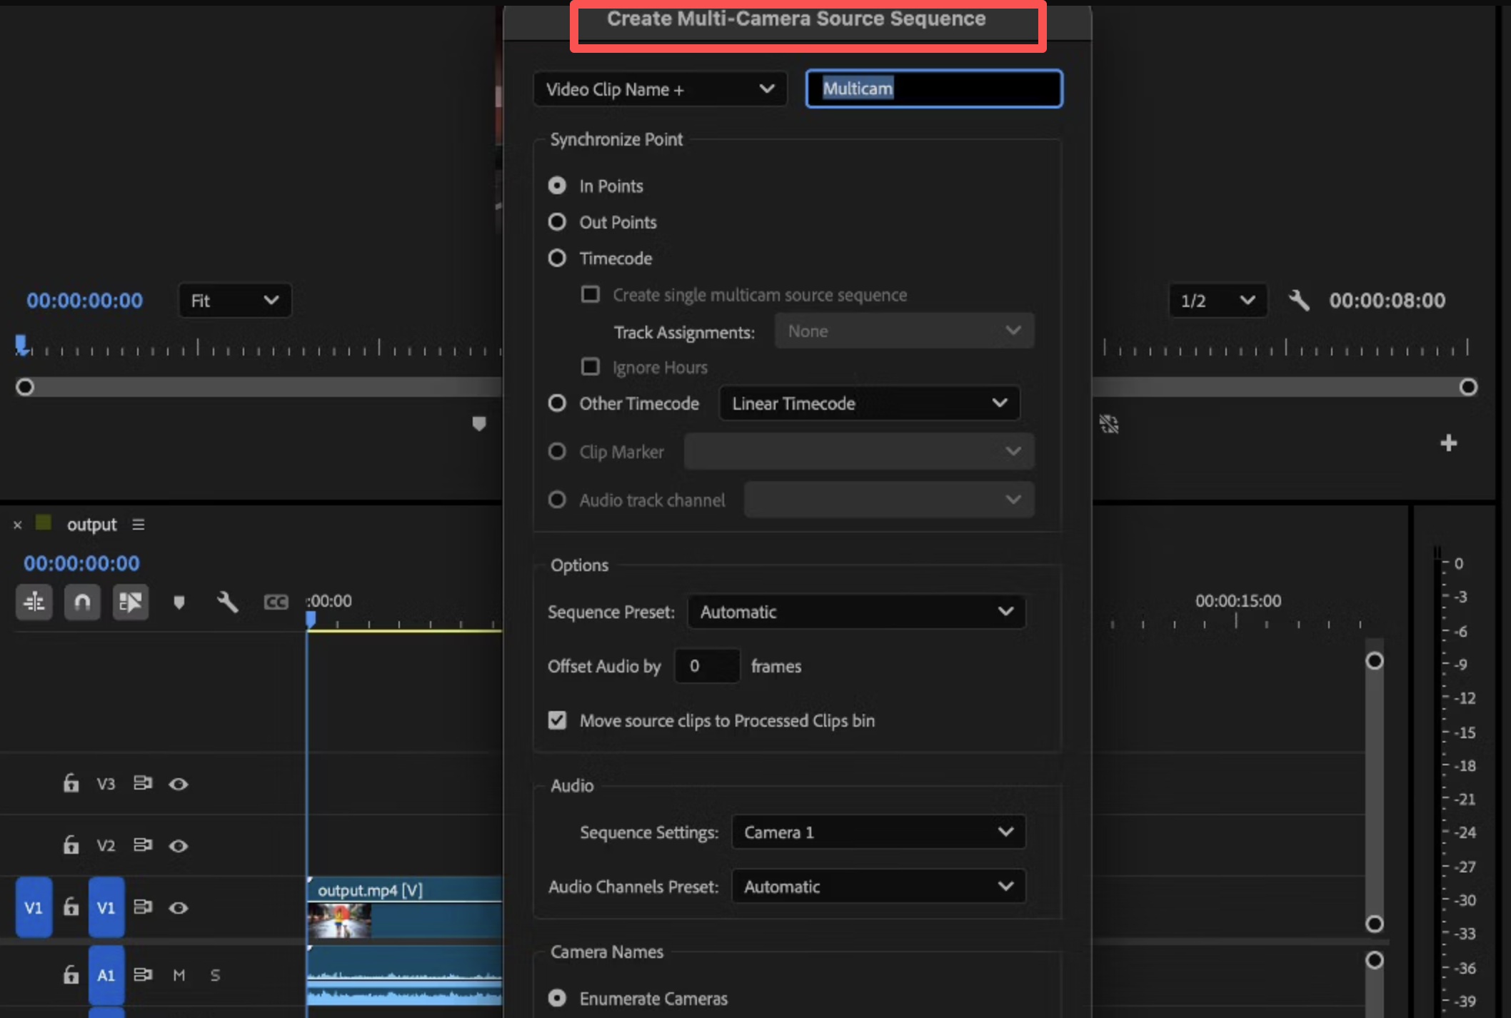
Task: Select Out Points sync option
Action: coord(557,222)
